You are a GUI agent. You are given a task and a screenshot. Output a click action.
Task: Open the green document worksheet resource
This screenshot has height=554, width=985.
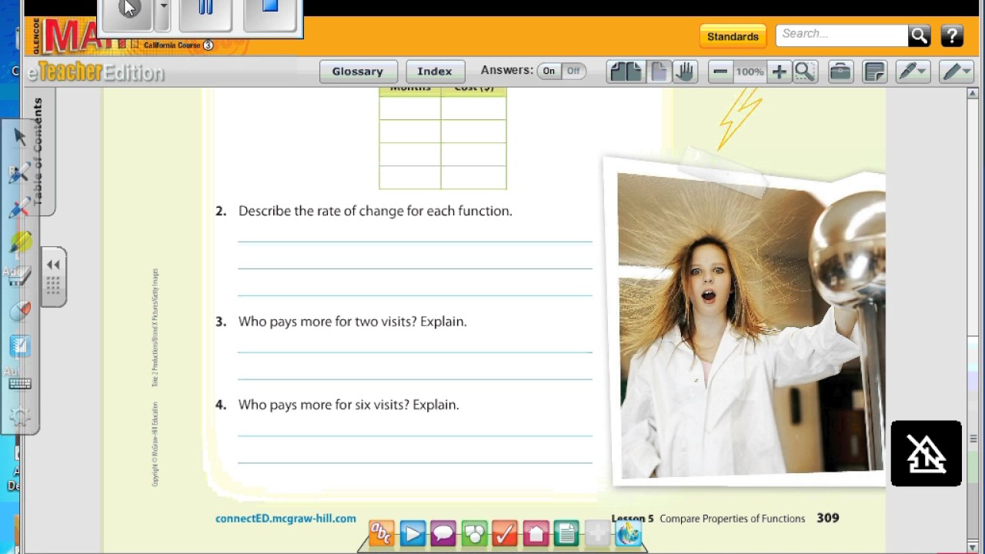tap(566, 533)
